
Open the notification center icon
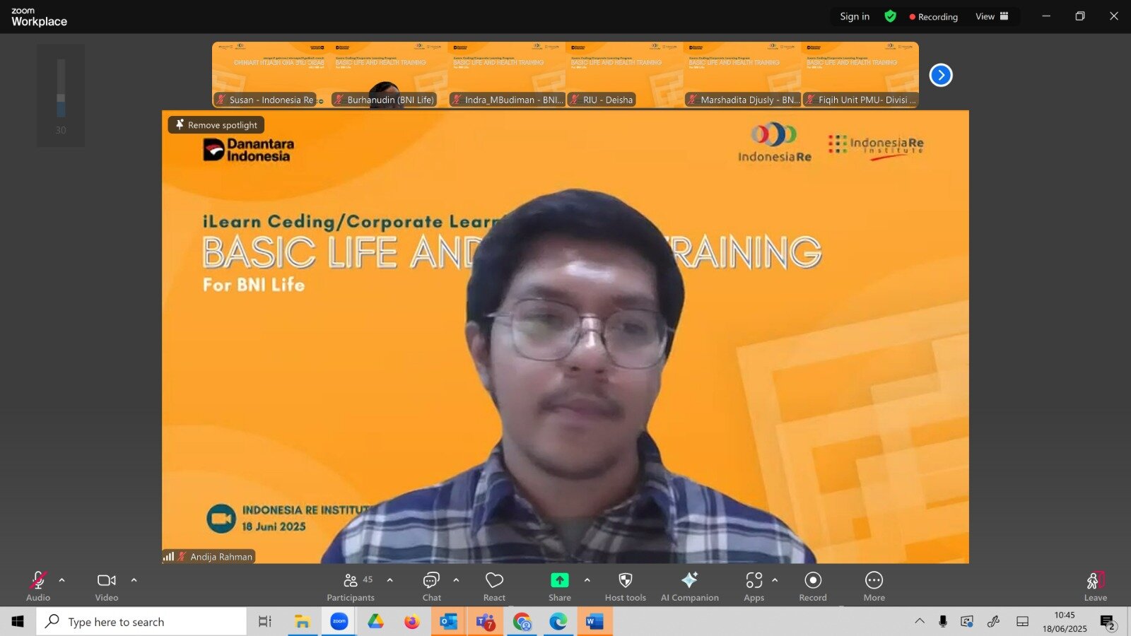[1108, 622]
